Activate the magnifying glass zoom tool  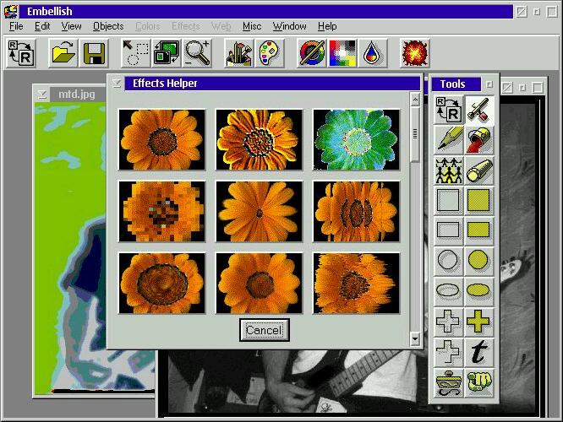click(197, 53)
